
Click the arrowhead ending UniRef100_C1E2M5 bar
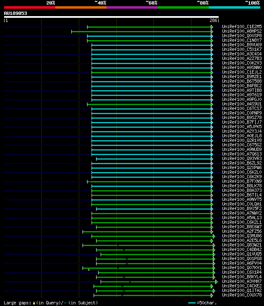pyautogui.click(x=212, y=27)
